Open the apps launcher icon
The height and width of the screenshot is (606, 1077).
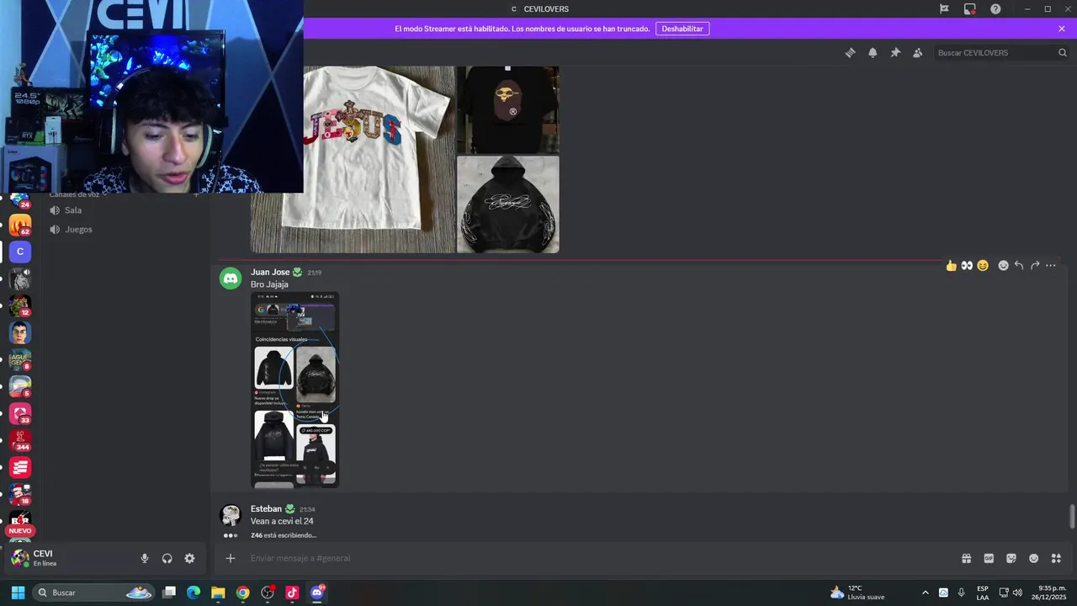(x=1056, y=558)
